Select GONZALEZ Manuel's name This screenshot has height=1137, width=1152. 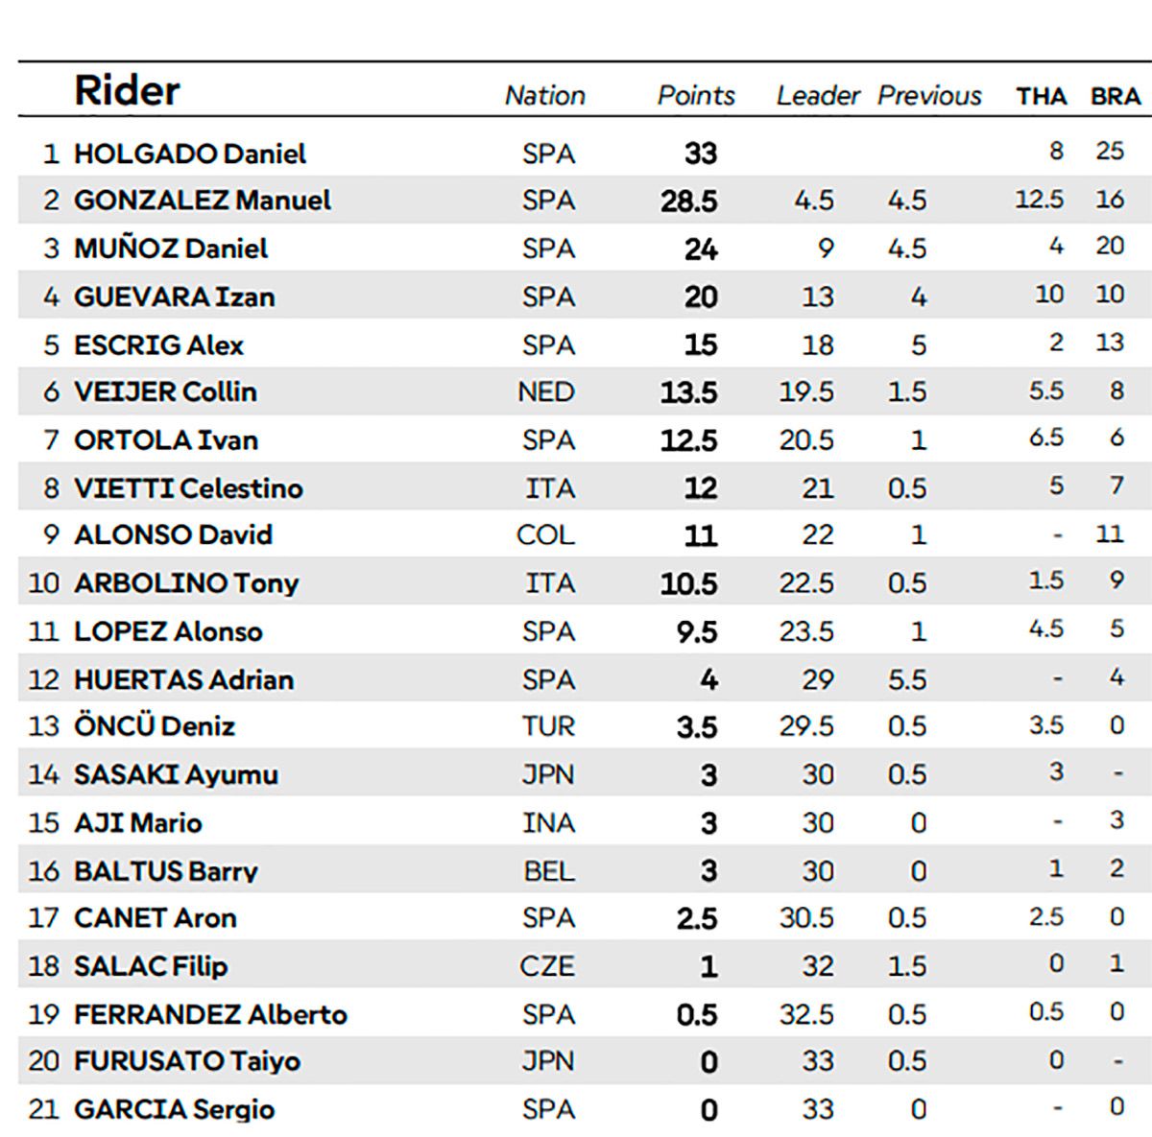coord(203,201)
